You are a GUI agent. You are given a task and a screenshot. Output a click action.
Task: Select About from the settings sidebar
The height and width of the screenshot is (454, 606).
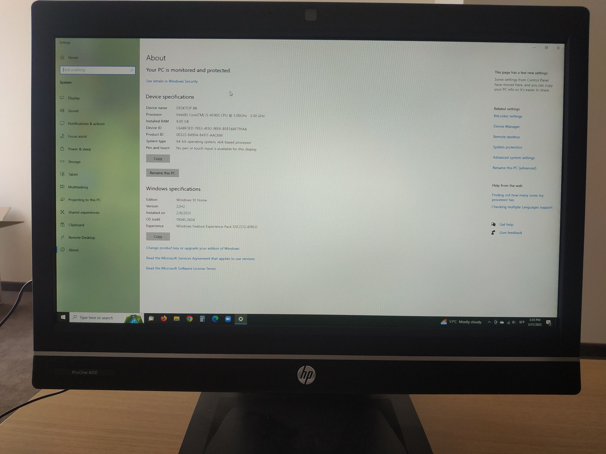(x=74, y=249)
